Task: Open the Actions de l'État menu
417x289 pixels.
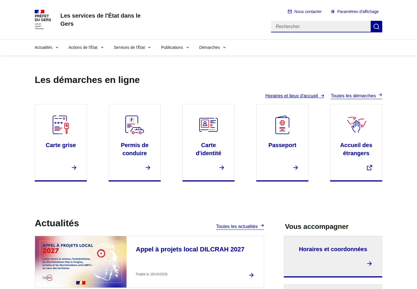Action: click(86, 47)
